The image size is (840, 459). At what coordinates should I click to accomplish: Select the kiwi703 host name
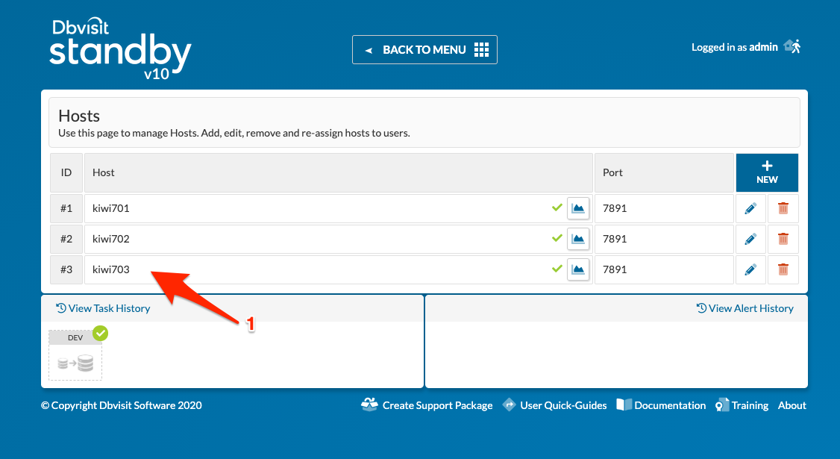click(111, 269)
